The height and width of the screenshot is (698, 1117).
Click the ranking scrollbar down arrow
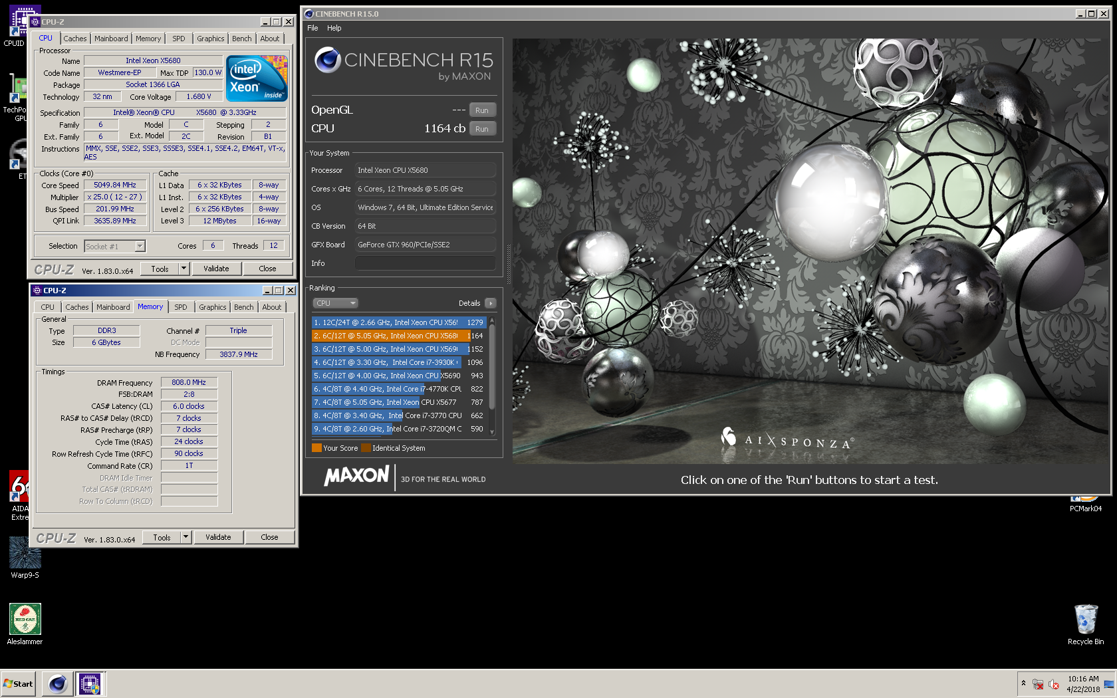point(492,431)
